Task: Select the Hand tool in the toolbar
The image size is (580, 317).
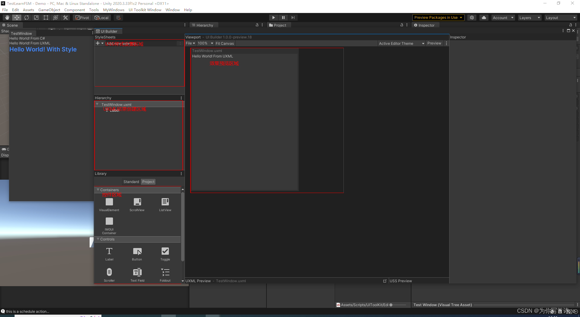Action: coord(7,17)
